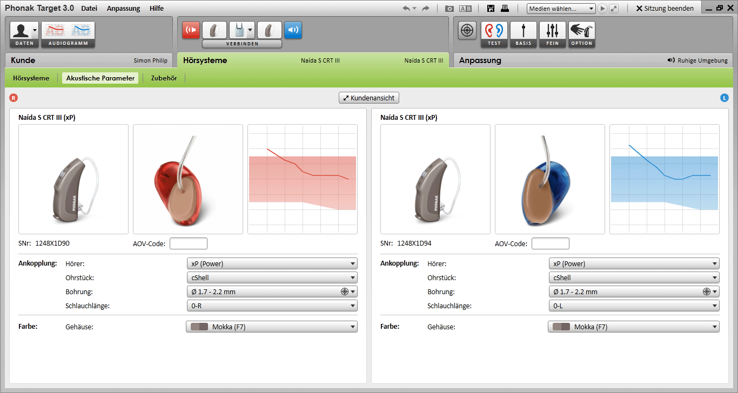This screenshot has height=393, width=738.
Task: Click the target icon in right Bohrung
Action: click(x=344, y=292)
